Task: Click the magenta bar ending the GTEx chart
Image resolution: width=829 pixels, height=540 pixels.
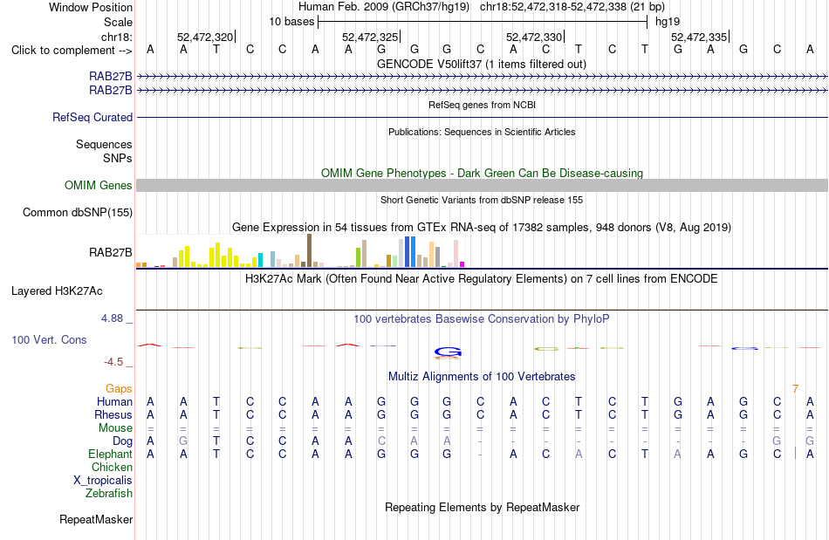Action: (462, 264)
